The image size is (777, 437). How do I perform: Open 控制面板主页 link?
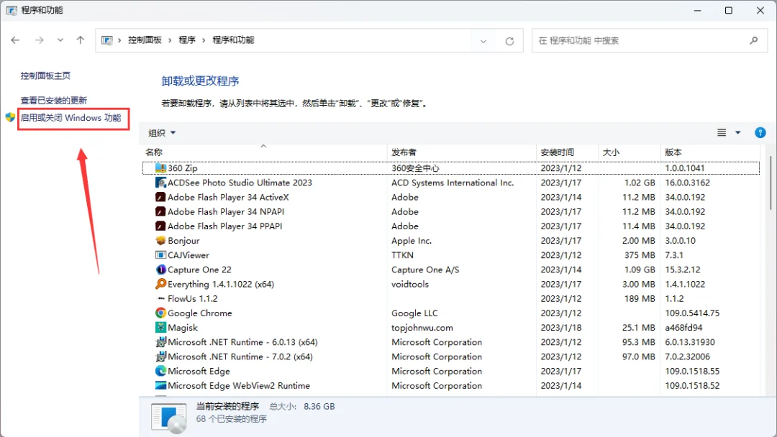45,75
